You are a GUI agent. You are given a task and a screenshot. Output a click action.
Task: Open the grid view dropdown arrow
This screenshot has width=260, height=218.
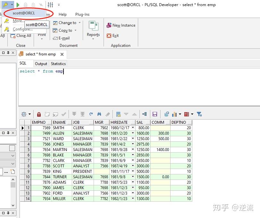[192, 114]
